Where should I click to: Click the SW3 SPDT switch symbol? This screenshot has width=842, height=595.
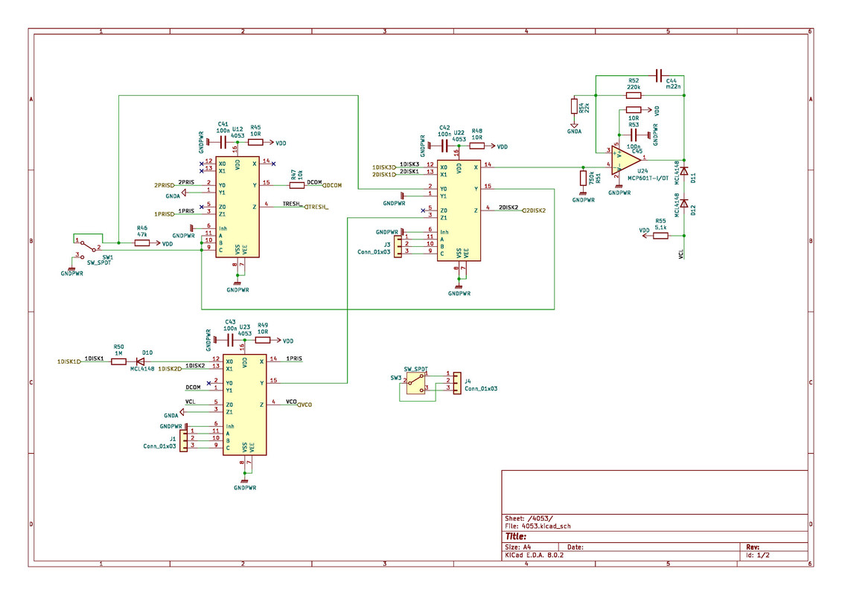(x=415, y=384)
